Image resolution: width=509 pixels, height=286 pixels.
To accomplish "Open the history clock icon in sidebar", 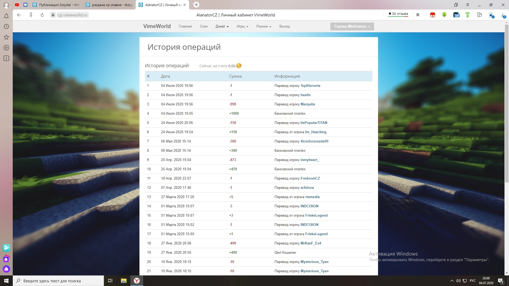I will (x=6, y=26).
